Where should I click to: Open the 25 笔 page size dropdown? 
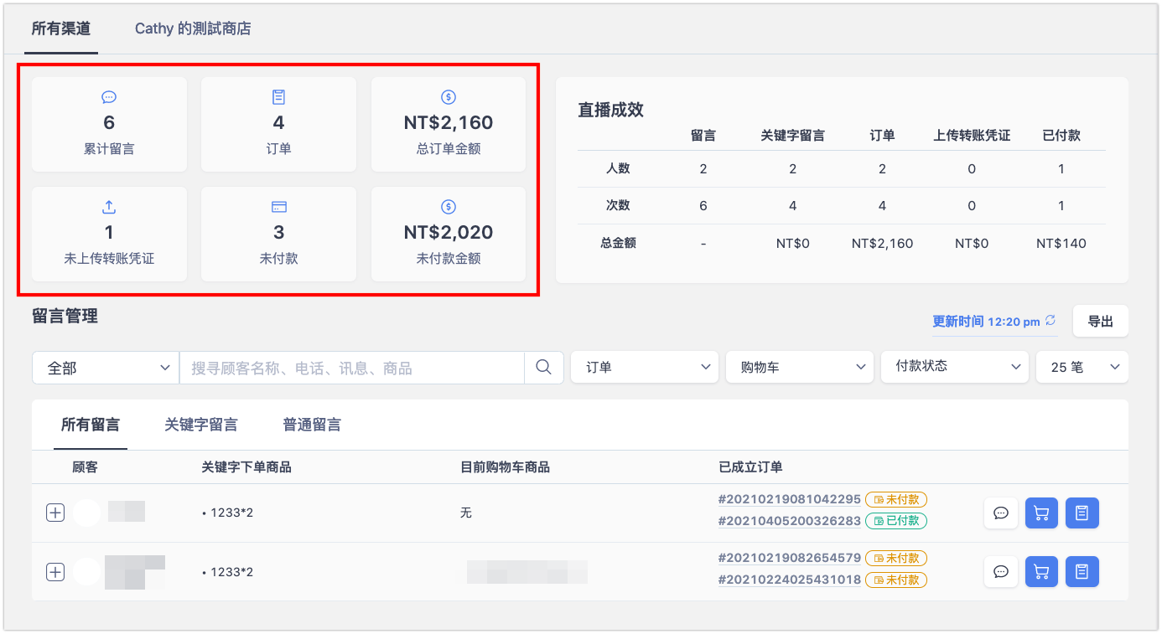(1082, 367)
